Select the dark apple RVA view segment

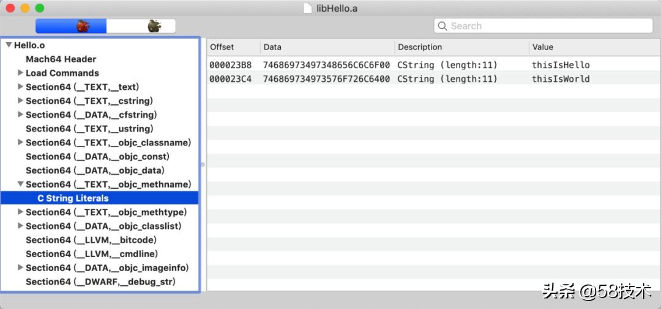141,26
